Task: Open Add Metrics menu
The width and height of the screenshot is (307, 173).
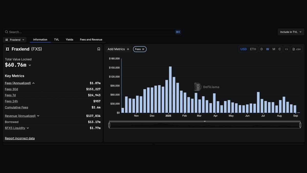Action: pos(118,49)
